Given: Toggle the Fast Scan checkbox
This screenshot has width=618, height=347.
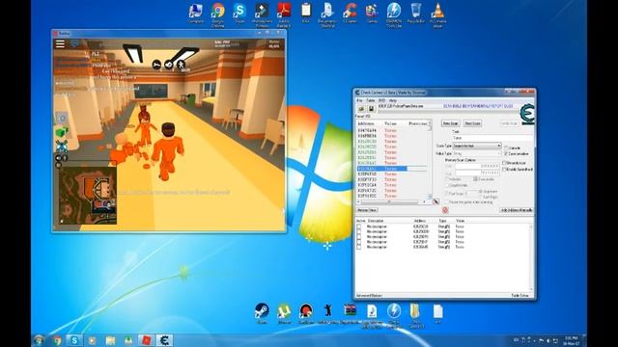Looking at the screenshot, I should click(x=447, y=194).
